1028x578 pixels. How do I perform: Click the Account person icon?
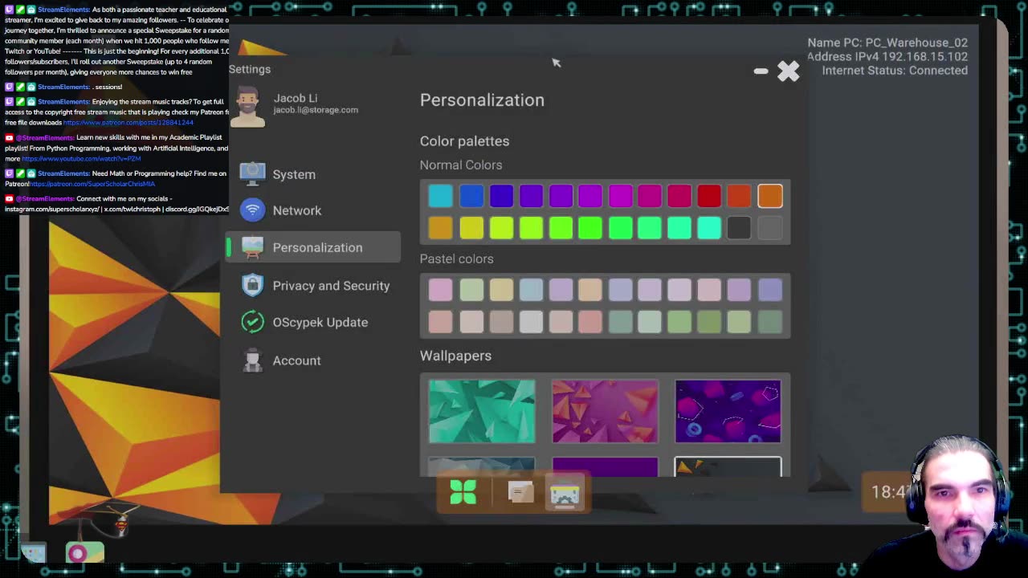(x=252, y=360)
